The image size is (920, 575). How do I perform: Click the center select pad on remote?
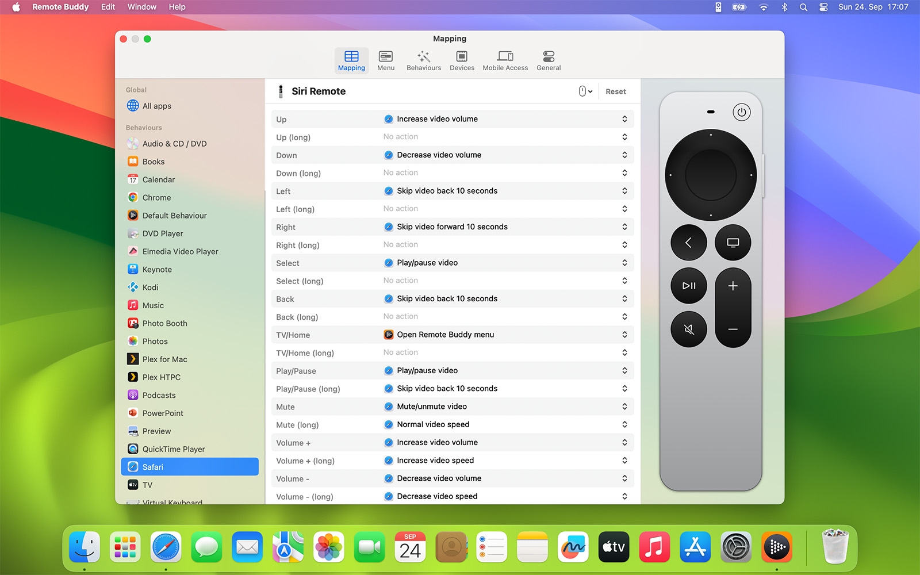711,175
